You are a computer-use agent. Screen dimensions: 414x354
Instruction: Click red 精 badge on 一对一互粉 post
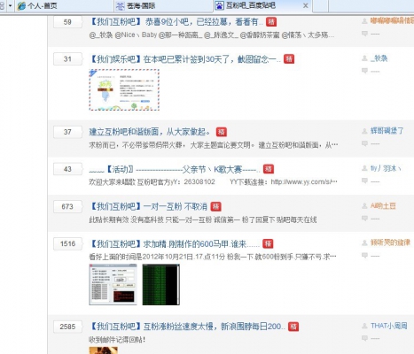click(x=215, y=206)
